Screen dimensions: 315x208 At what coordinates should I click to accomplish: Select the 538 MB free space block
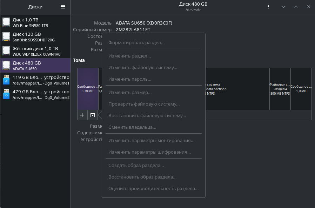tap(88, 89)
